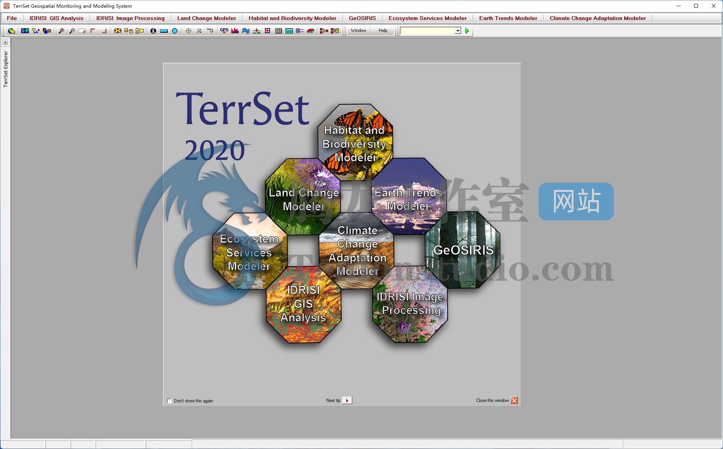Click the gray crosshair target icon
Viewport: 723px width, 449px height.
189,31
